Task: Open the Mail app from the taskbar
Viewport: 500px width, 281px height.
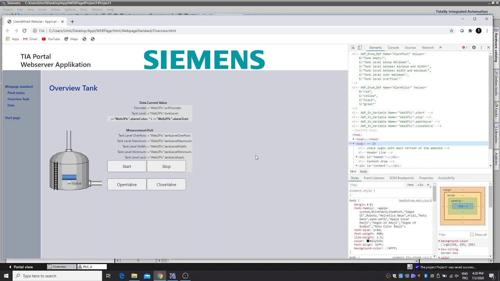Action: (147, 276)
